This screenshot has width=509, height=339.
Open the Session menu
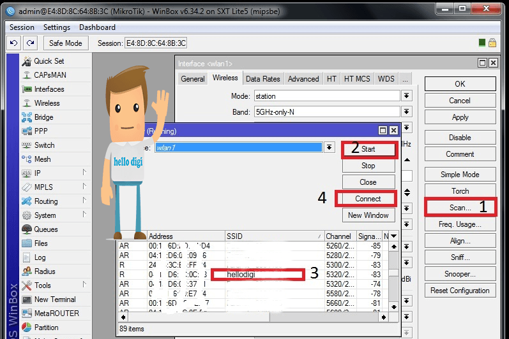[22, 27]
